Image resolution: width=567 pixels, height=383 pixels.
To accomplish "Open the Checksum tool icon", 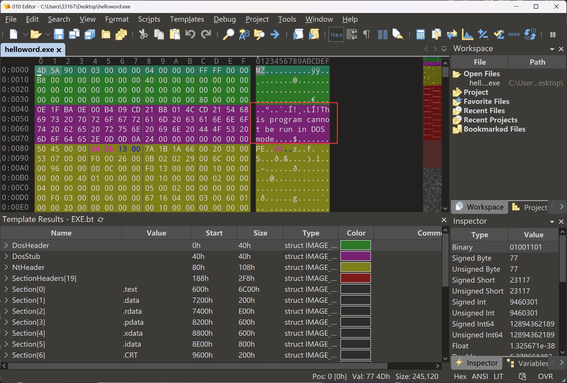I will point(499,34).
